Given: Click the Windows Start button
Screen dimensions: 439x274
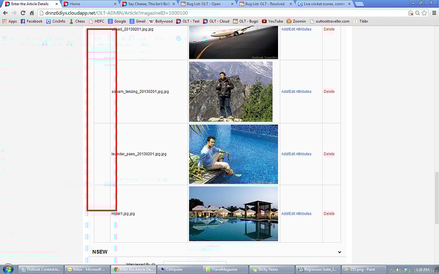Looking at the screenshot, I should point(8,269).
